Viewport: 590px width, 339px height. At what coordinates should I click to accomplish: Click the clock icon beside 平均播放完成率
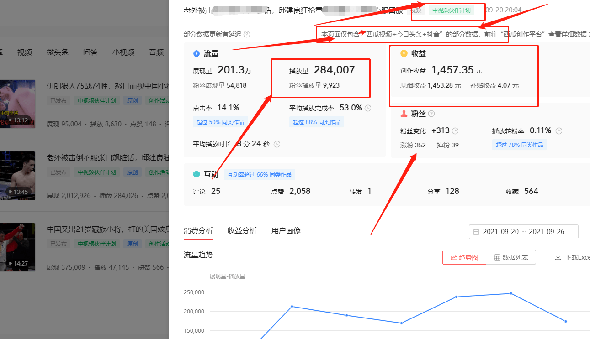(x=368, y=108)
